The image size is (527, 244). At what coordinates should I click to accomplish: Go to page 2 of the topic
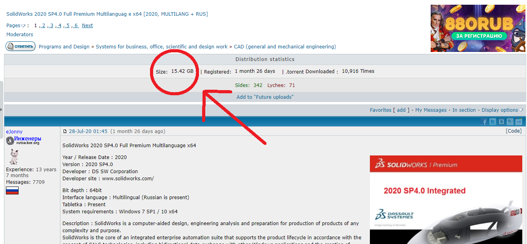coord(43,26)
